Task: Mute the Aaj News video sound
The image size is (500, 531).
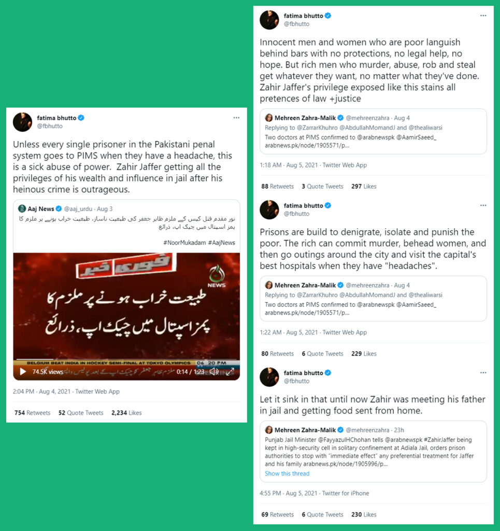Action: coord(214,371)
